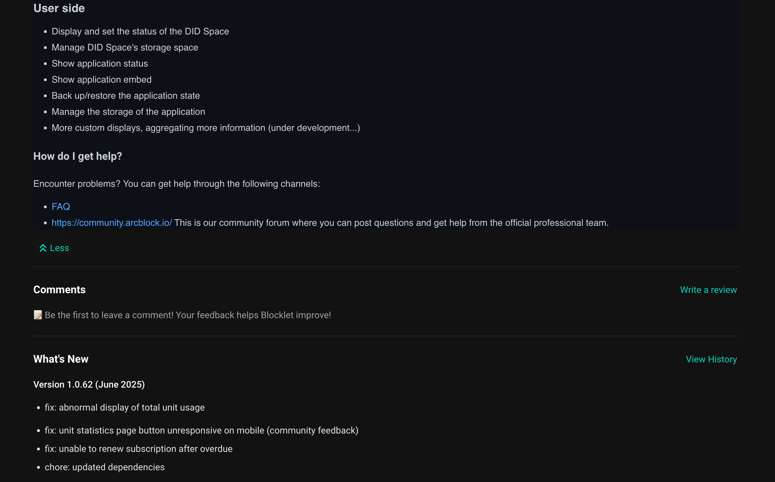
Task: Click the memo emoji in Comments
Action: point(38,315)
